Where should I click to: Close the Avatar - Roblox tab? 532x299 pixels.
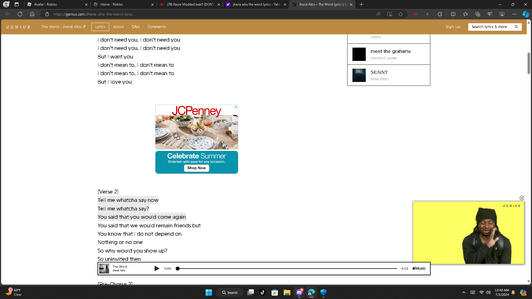click(86, 4)
